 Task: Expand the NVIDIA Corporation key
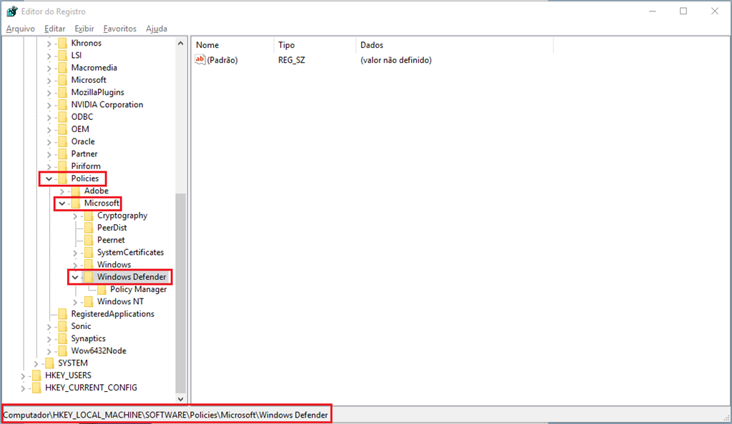coord(49,105)
